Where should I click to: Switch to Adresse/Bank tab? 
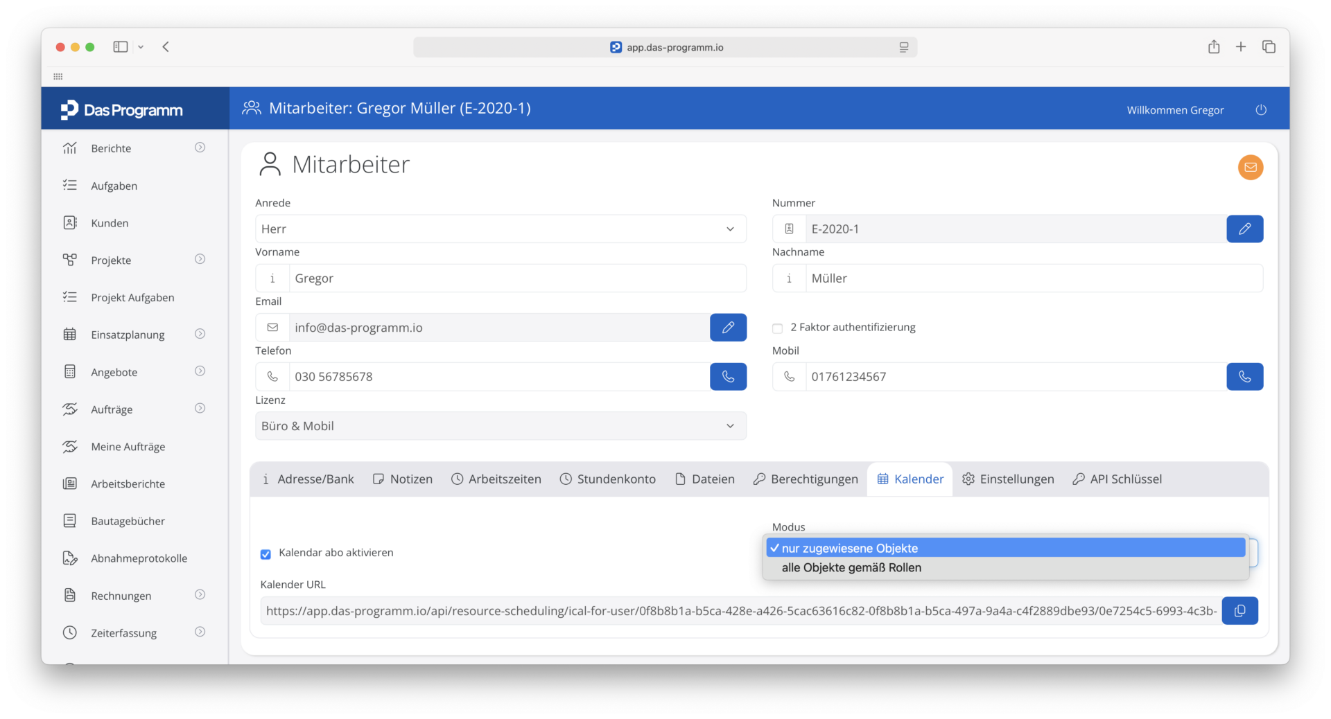click(x=308, y=479)
